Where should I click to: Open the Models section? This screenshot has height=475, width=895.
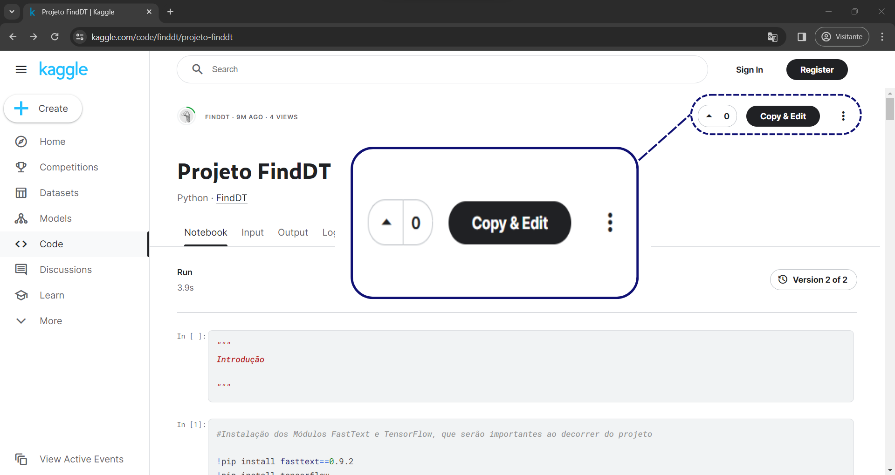[55, 218]
